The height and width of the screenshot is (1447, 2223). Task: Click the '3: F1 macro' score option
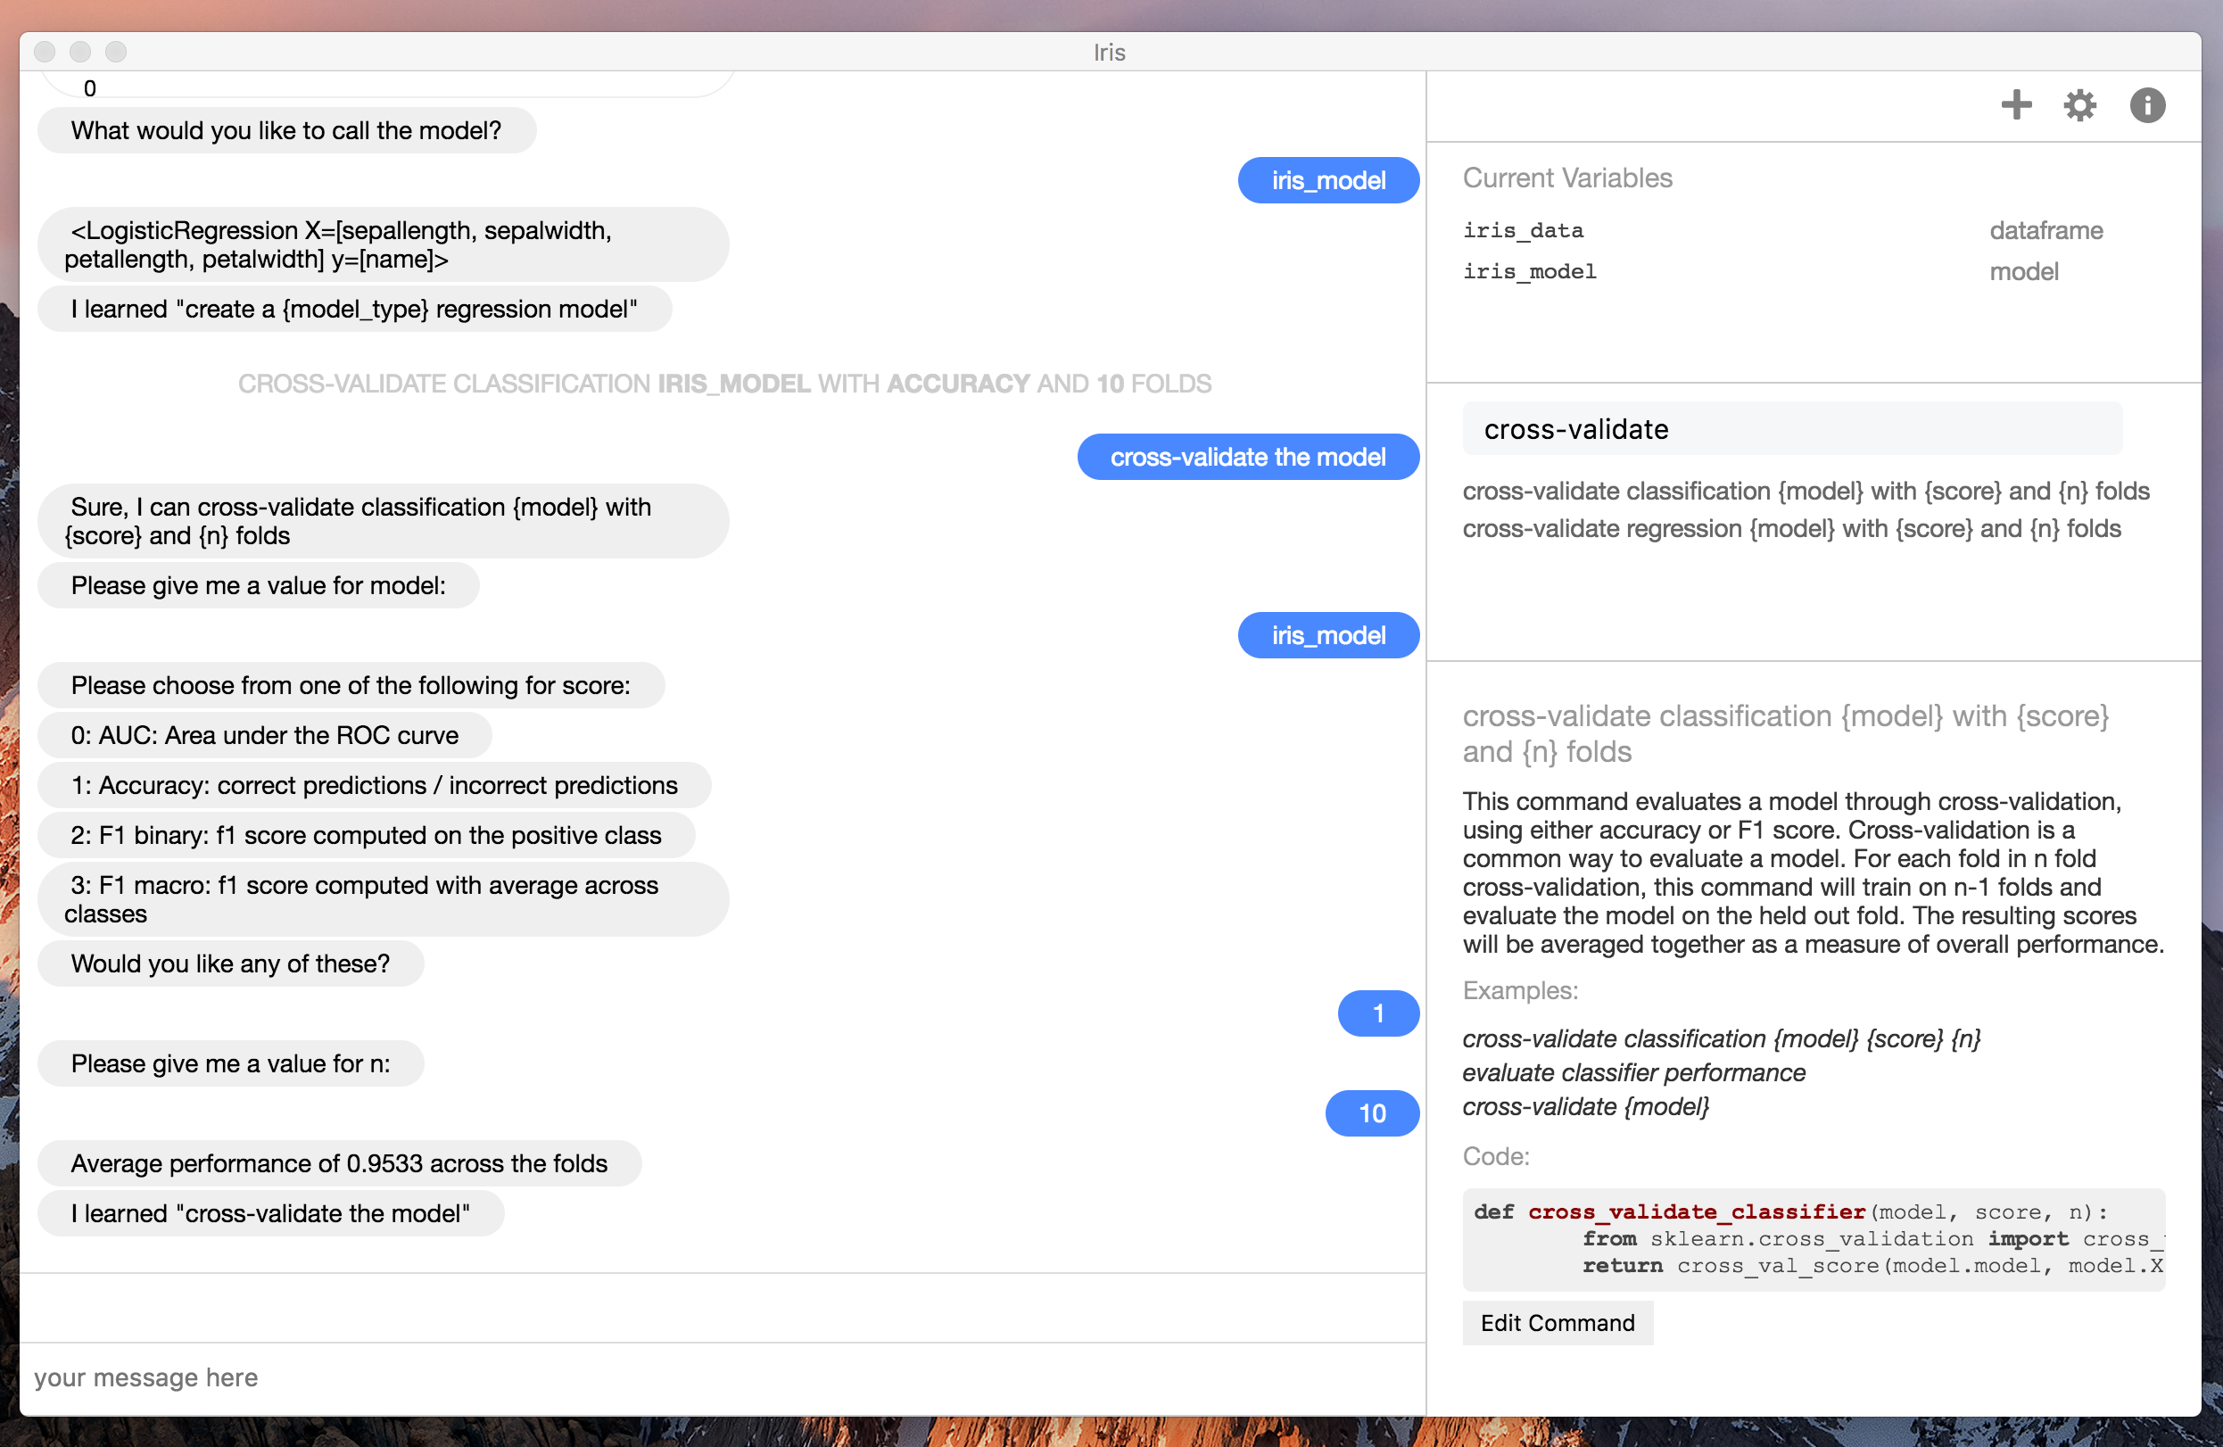point(382,898)
